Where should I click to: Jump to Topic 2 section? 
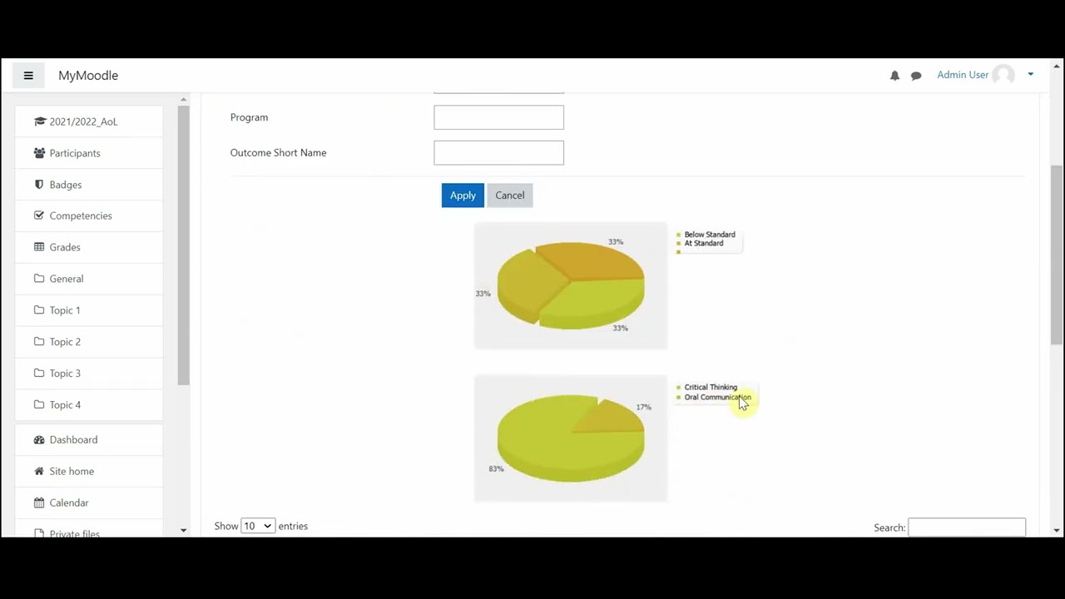coord(65,342)
